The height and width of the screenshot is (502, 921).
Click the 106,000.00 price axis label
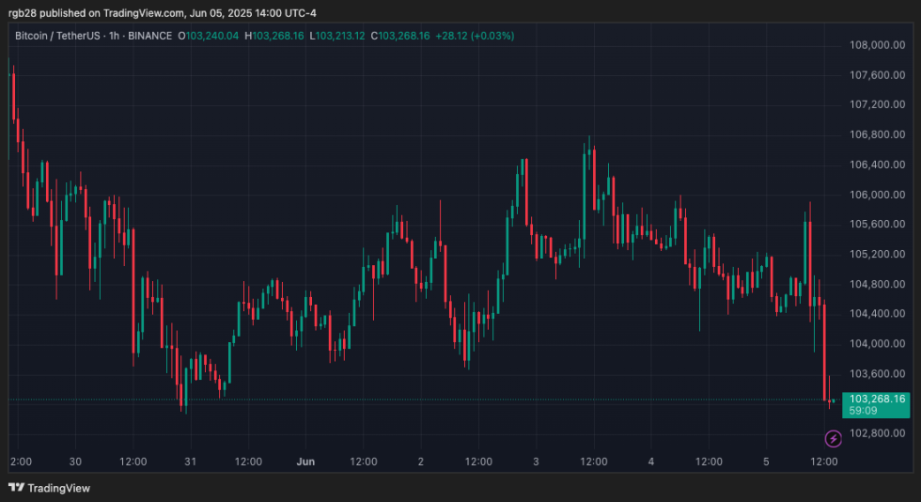tap(877, 195)
